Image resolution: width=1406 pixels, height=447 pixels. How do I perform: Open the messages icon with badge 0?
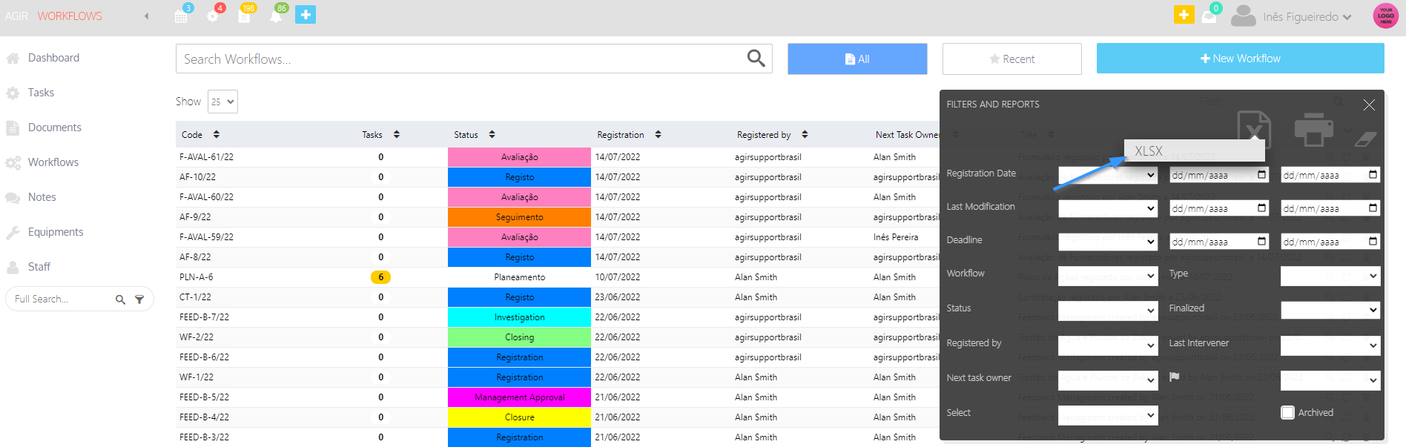point(1209,16)
